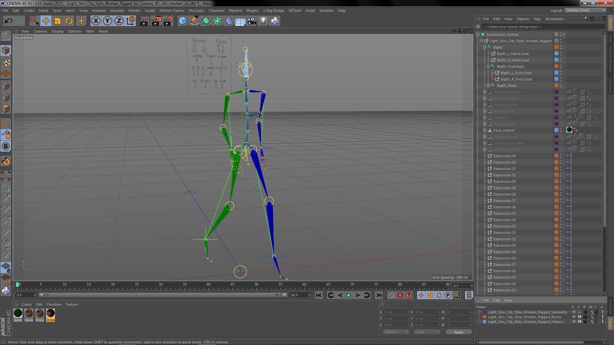Screen dimensions: 614x345
Task: Toggle parameter keyframe recording
Action: [448, 295]
